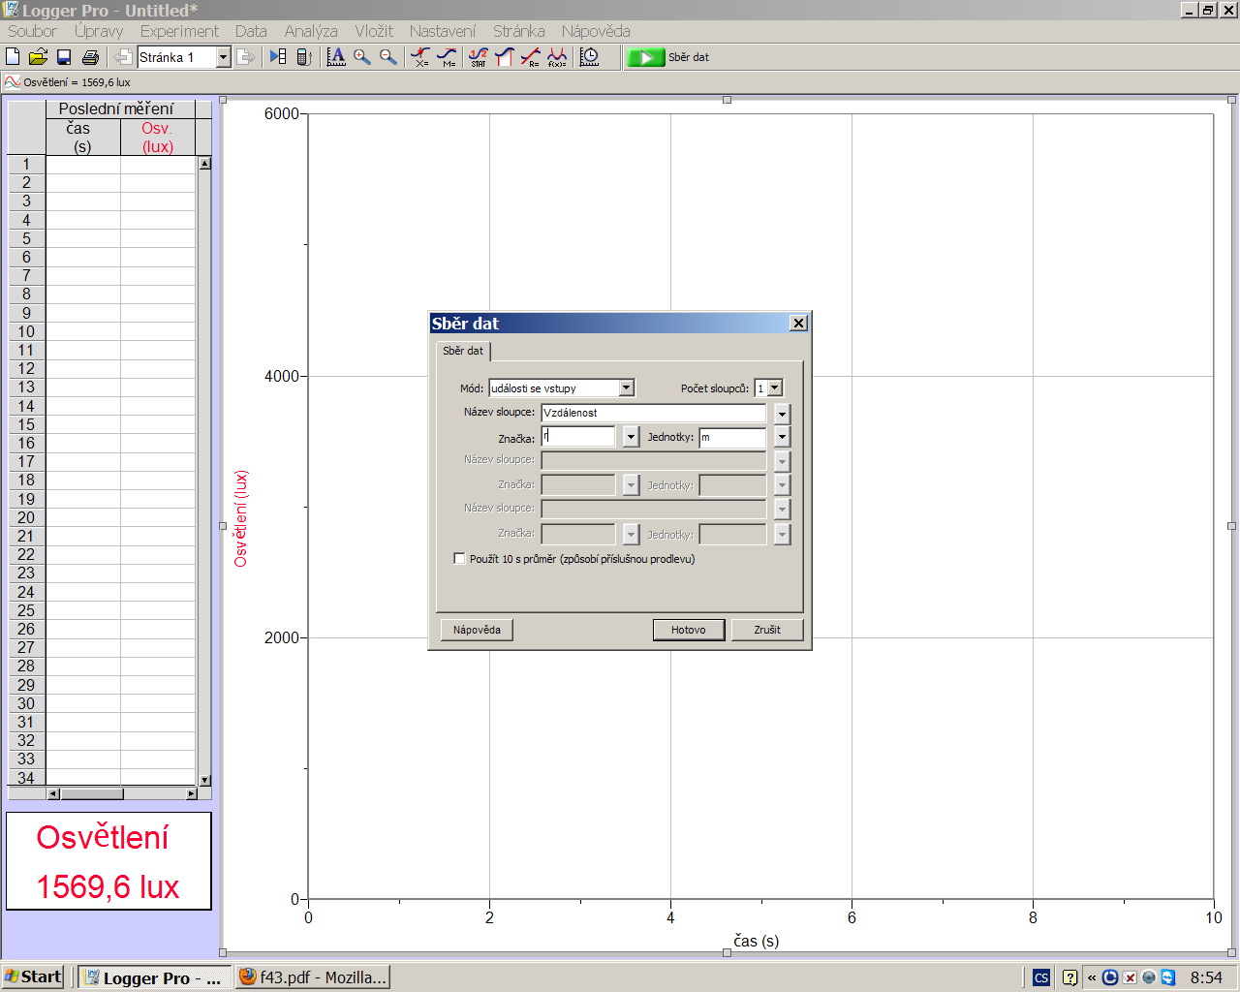Viewport: 1240px width, 992px height.
Task: Close the Sběr dat dialog
Action: click(x=798, y=324)
